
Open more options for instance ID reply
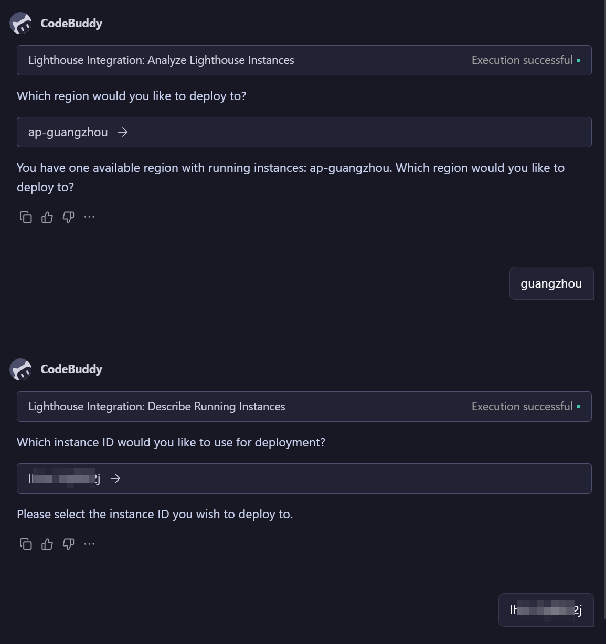90,544
